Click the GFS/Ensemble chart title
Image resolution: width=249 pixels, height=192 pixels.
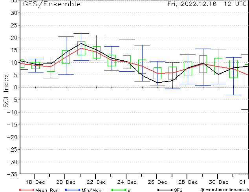point(52,4)
